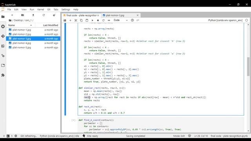This screenshot has height=141, width=251.
Task: Run the selected cell
Action: point(93,20)
